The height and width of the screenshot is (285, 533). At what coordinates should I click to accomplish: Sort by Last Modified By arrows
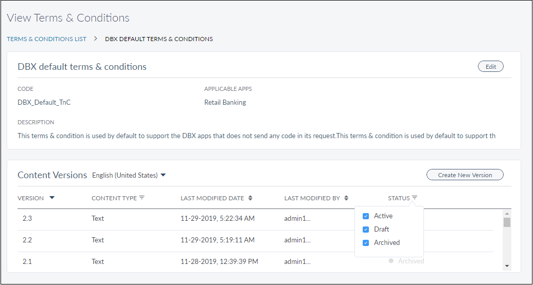click(346, 198)
